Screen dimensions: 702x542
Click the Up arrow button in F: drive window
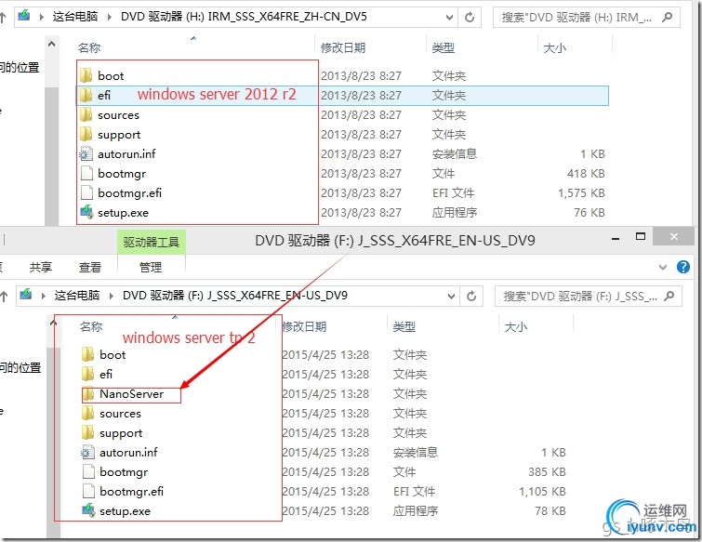click(4, 296)
